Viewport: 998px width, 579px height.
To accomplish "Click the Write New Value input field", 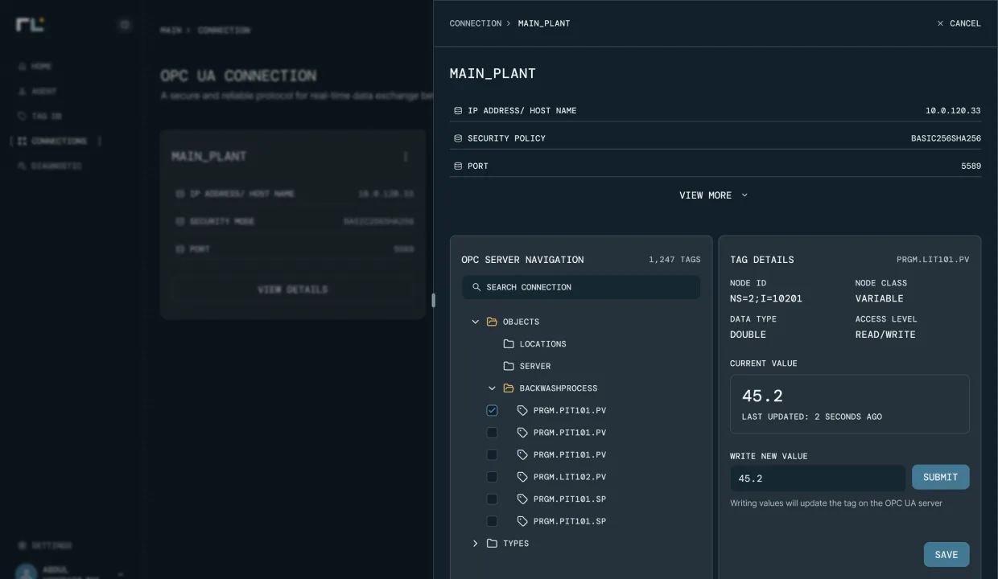I will coord(818,478).
